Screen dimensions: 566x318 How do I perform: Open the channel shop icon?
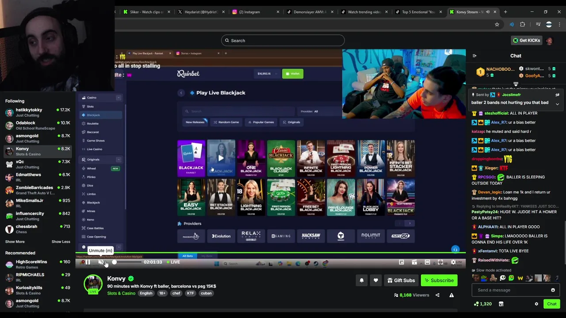(x=501, y=304)
